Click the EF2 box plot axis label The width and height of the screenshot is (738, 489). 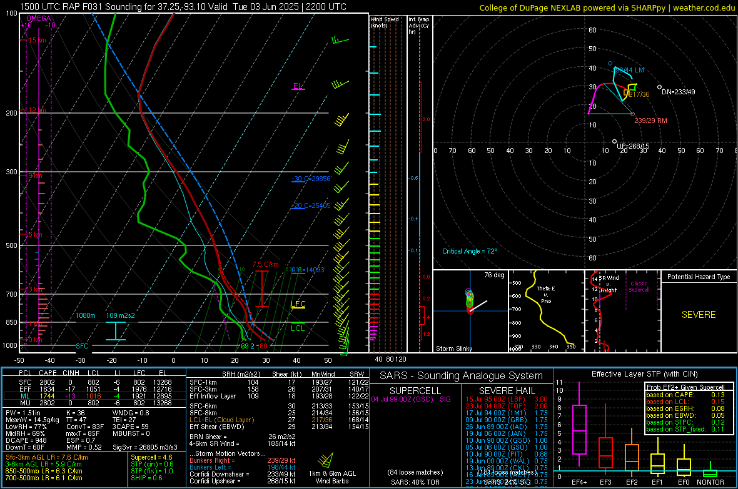[632, 482]
